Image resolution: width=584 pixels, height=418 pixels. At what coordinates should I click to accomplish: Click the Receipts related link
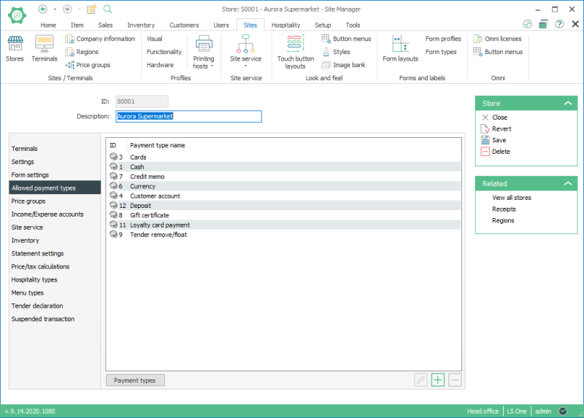[x=504, y=209]
